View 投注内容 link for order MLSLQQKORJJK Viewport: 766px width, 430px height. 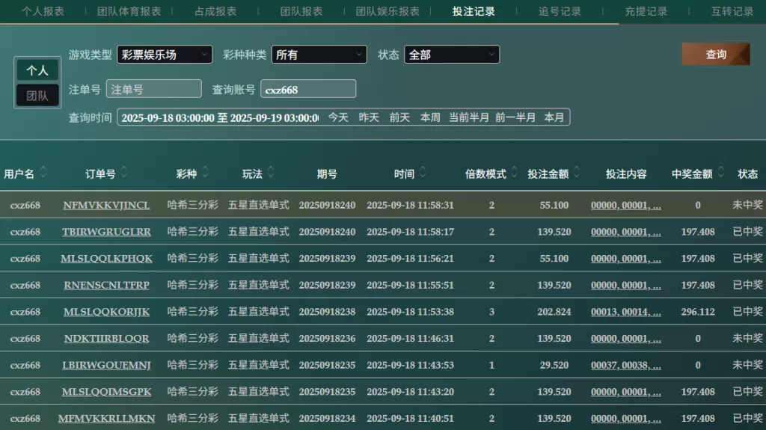625,312
